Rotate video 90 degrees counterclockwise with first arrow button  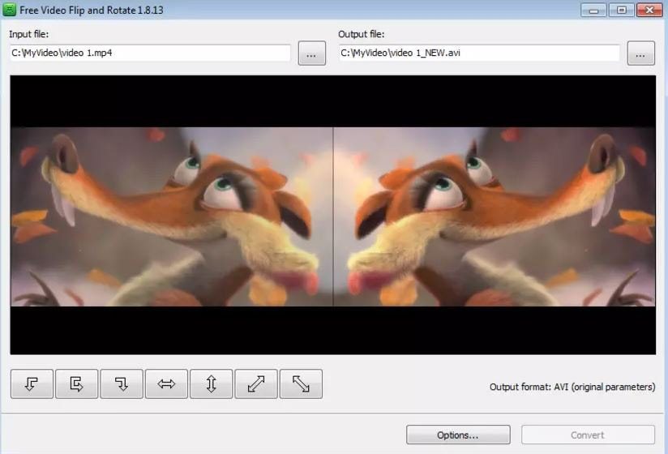[x=32, y=383]
